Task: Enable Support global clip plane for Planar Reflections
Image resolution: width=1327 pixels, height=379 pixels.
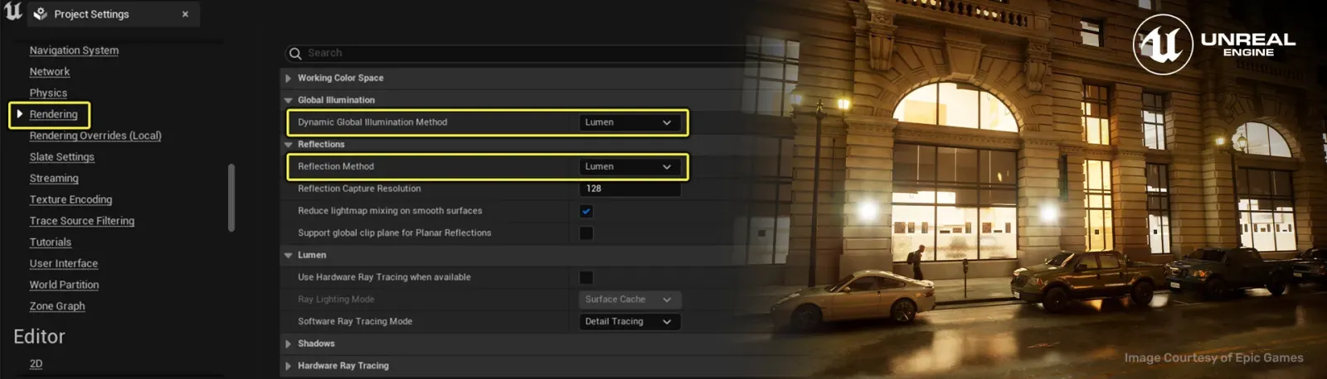Action: pos(586,233)
